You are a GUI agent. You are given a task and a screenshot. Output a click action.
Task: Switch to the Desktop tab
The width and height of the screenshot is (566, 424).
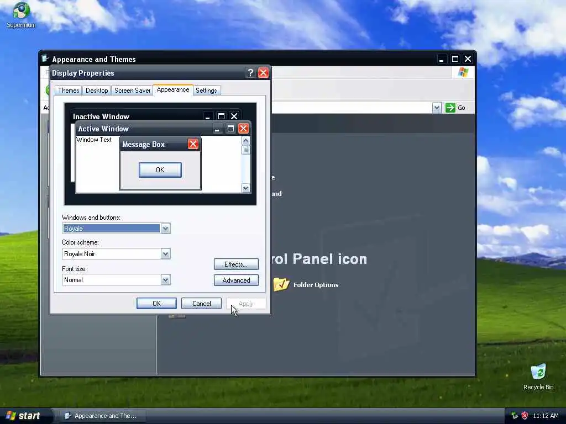tap(97, 91)
